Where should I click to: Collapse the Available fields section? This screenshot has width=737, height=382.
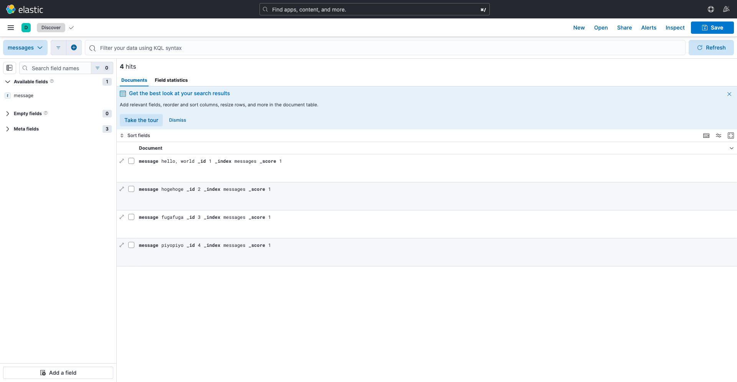tap(8, 82)
